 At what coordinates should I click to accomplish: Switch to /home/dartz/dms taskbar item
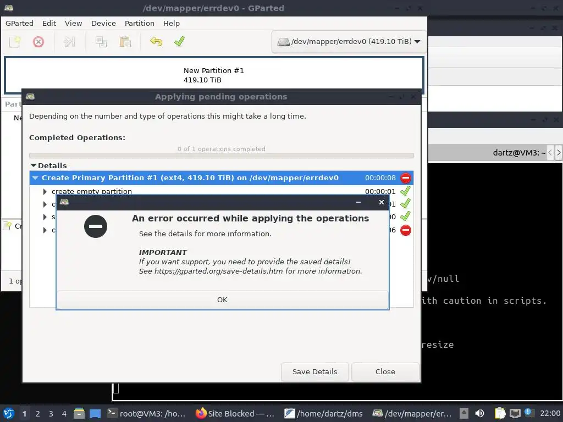[x=324, y=413]
